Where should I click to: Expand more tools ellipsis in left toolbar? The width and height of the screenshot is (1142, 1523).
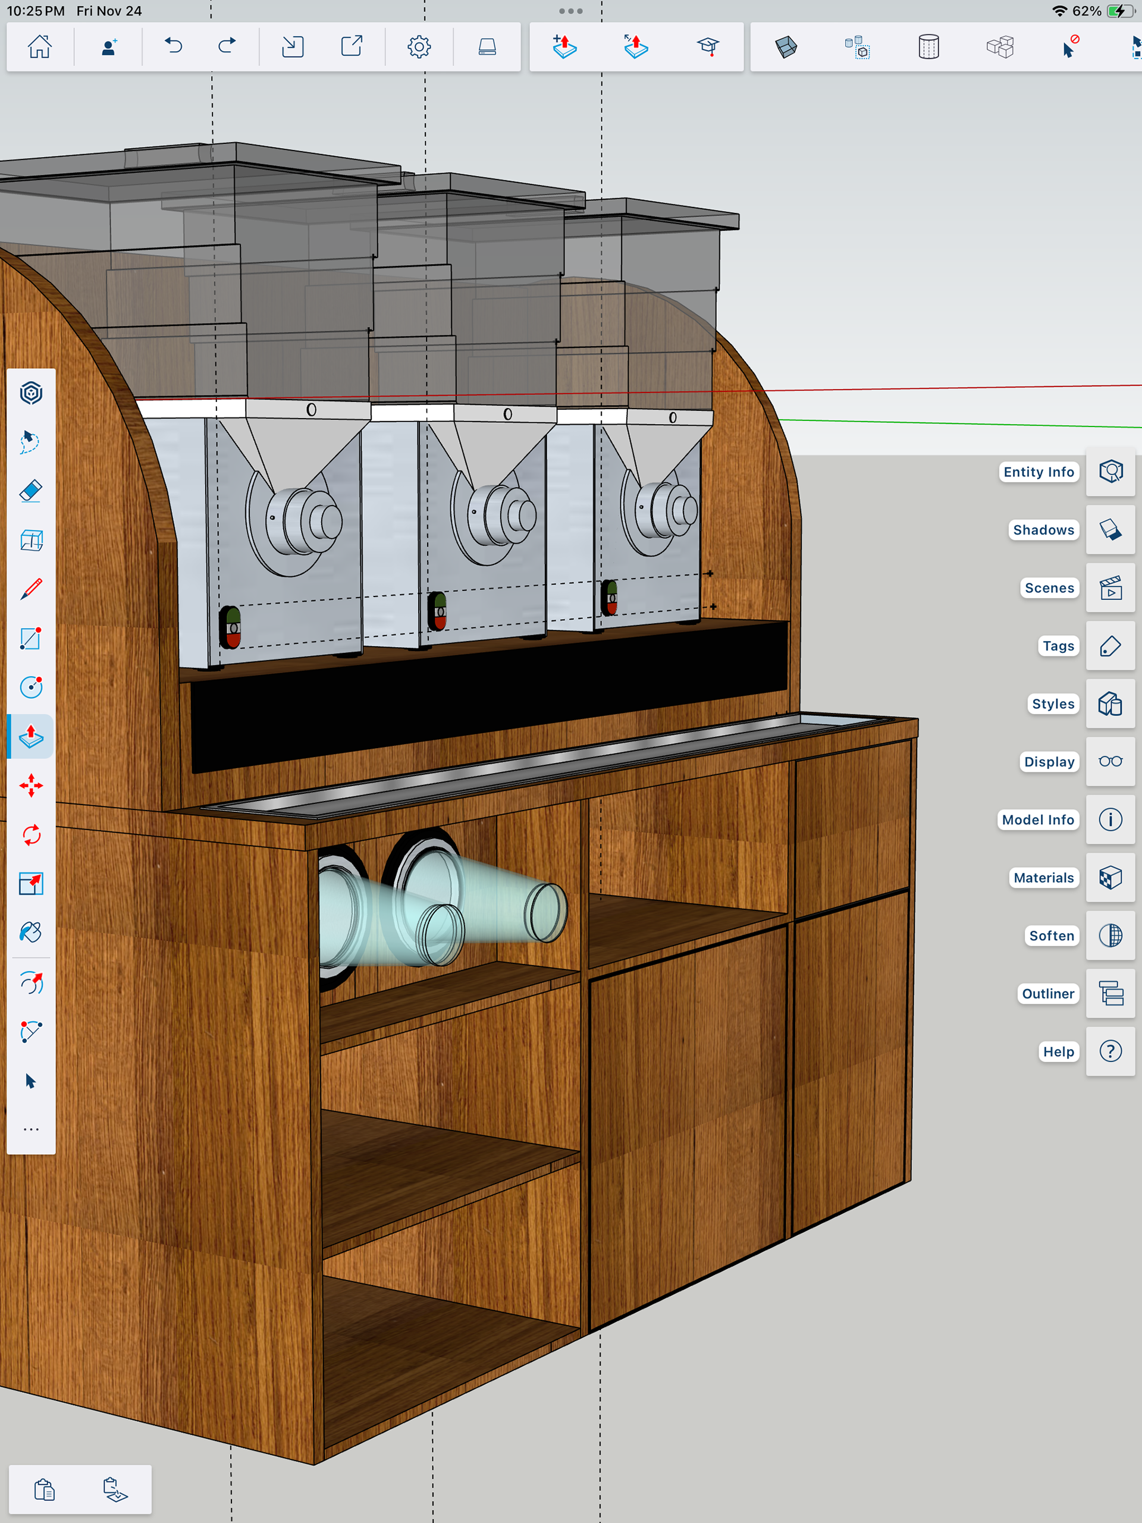tap(31, 1129)
